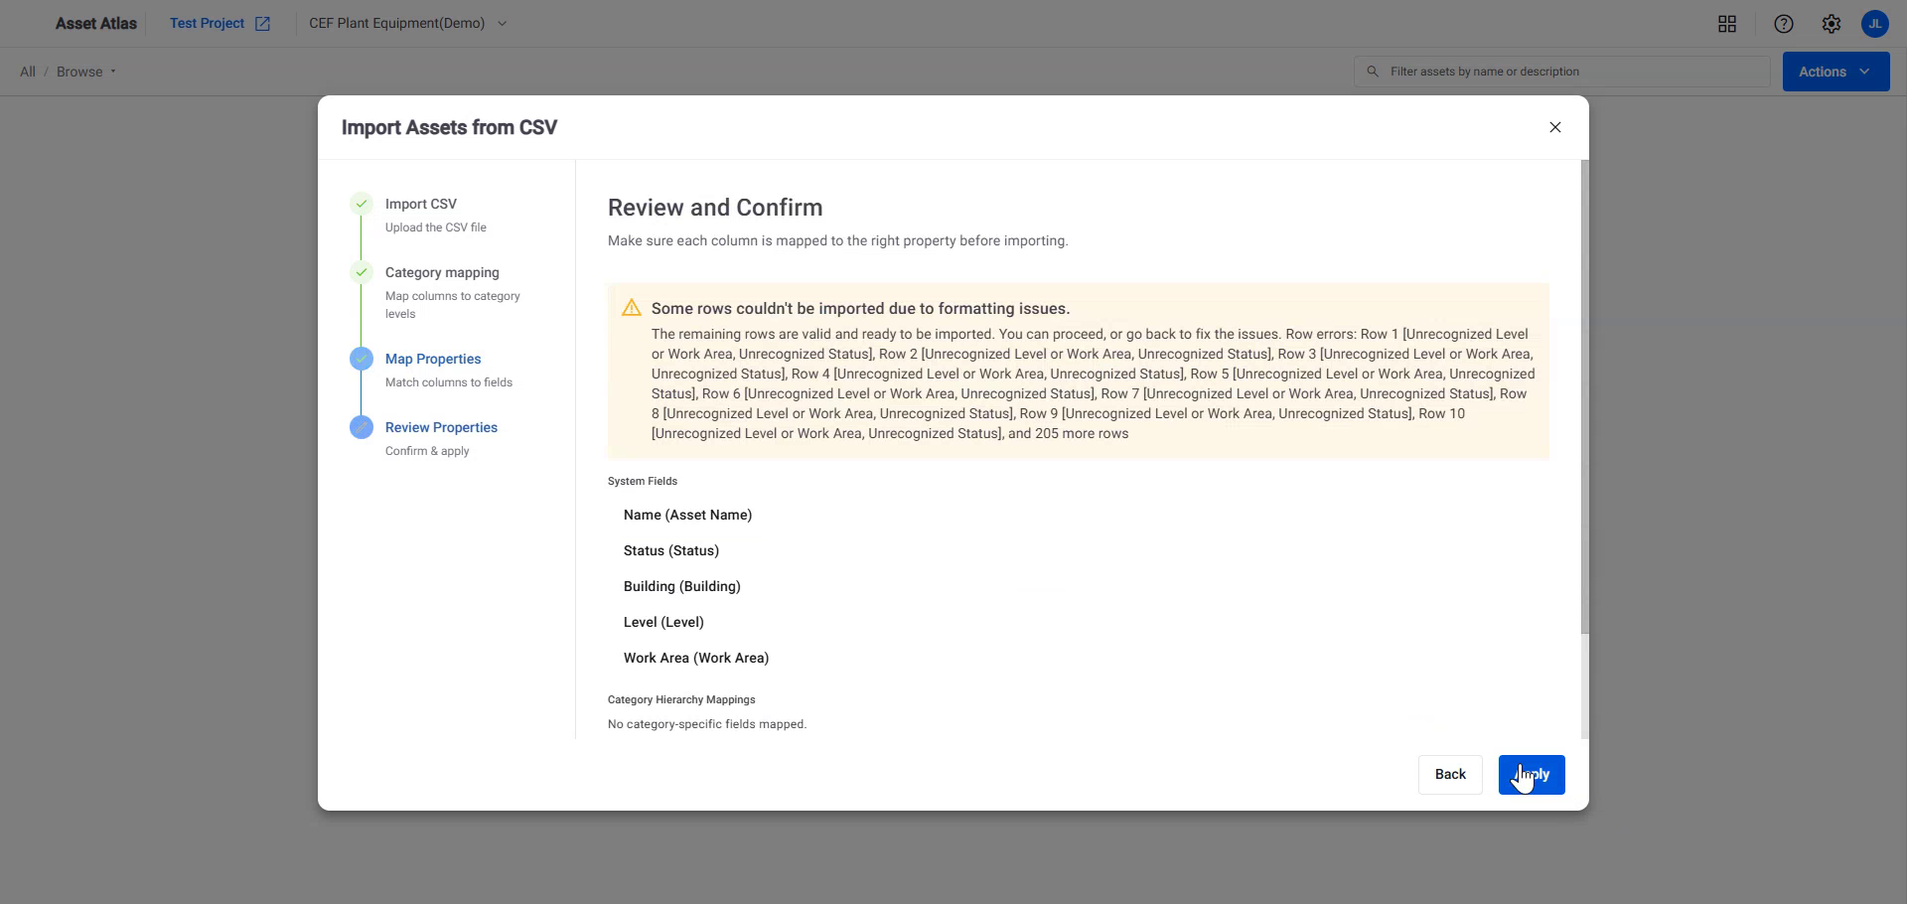Image resolution: width=1907 pixels, height=904 pixels.
Task: Click the All breadcrumb link
Action: click(28, 72)
